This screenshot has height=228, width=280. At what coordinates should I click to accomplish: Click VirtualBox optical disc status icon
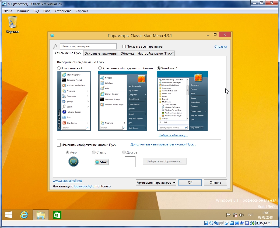[x=211, y=223]
